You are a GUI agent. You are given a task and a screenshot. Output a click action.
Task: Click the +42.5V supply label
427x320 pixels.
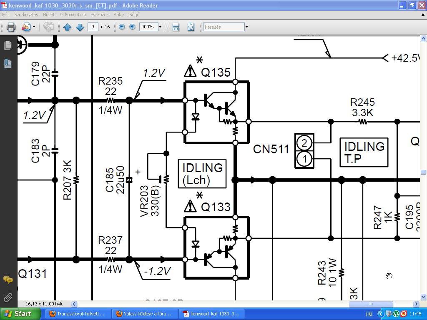405,58
